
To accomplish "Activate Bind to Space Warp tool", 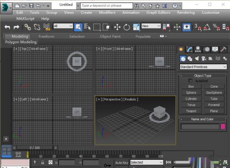I will click(x=47, y=27).
